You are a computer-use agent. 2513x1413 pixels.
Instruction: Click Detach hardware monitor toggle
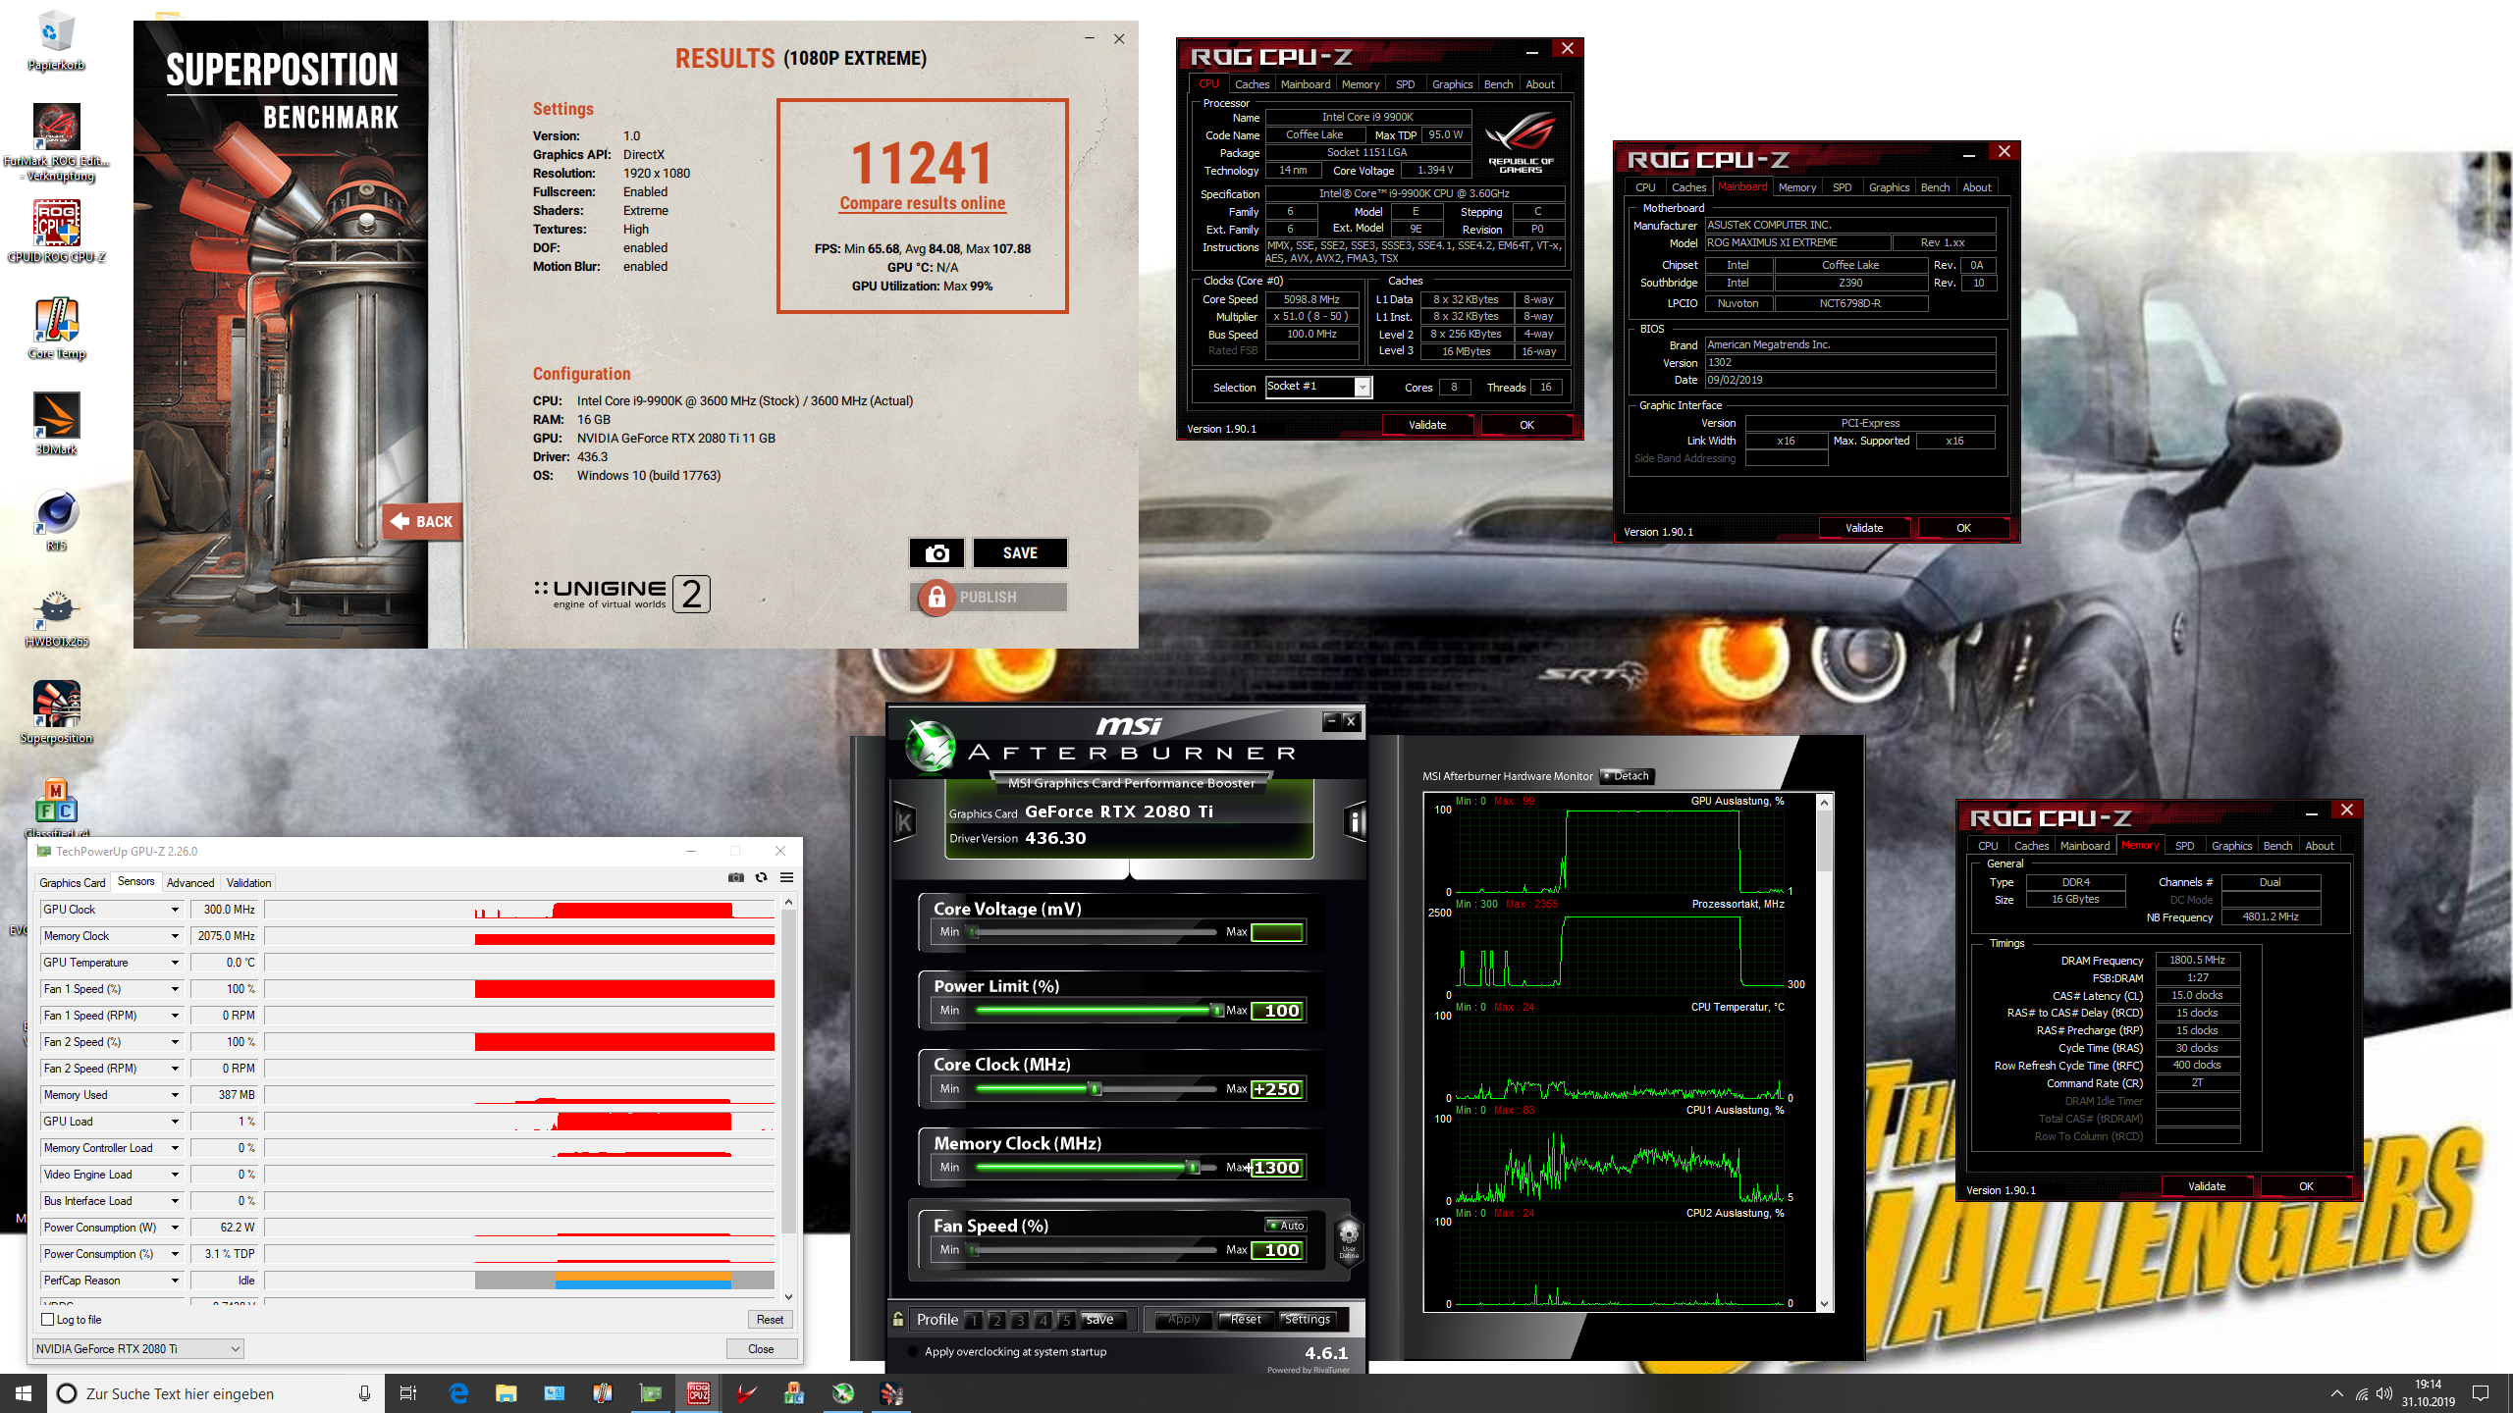[x=1628, y=776]
